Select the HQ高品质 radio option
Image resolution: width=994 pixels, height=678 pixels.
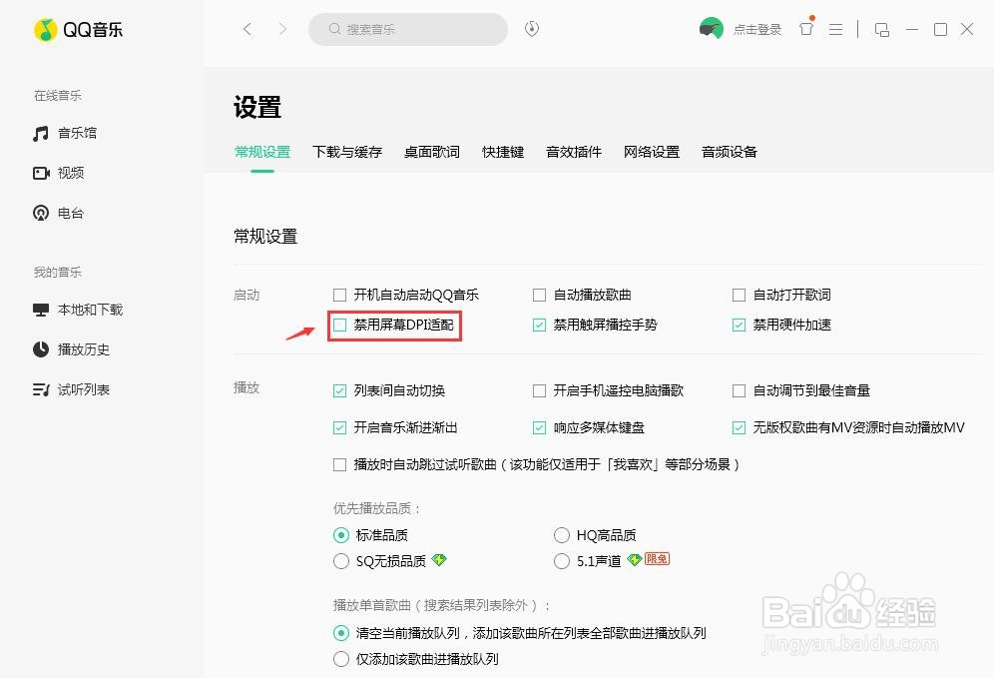[x=562, y=535]
